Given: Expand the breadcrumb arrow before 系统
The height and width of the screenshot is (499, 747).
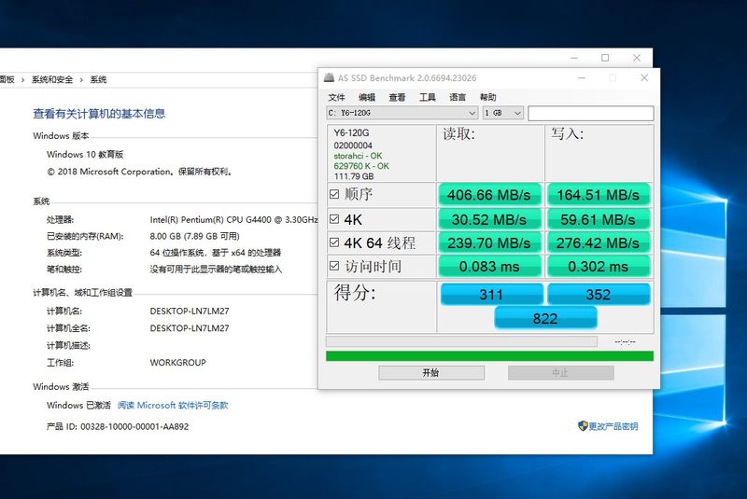Looking at the screenshot, I should (81, 80).
